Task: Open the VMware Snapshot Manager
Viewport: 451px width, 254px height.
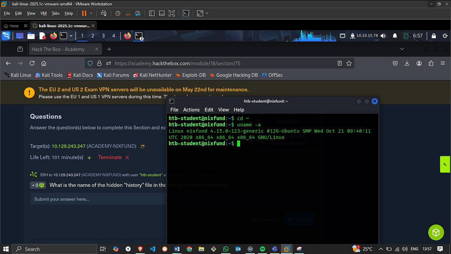Action: pos(137,13)
